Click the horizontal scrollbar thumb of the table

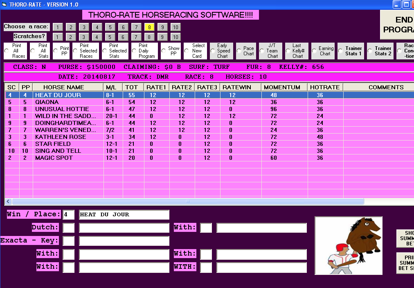(x=188, y=202)
